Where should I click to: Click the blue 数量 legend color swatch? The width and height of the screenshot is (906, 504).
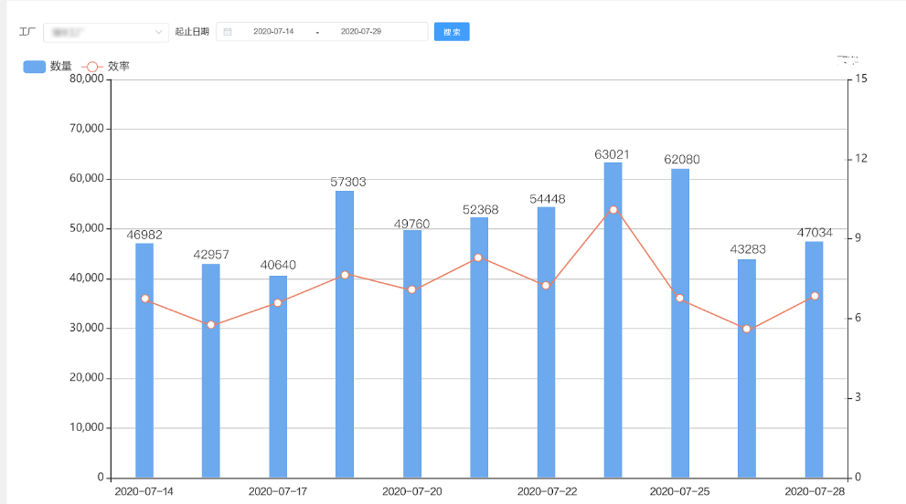coord(34,67)
